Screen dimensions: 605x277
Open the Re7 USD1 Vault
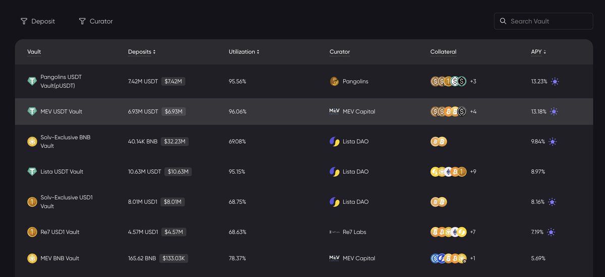(x=60, y=232)
